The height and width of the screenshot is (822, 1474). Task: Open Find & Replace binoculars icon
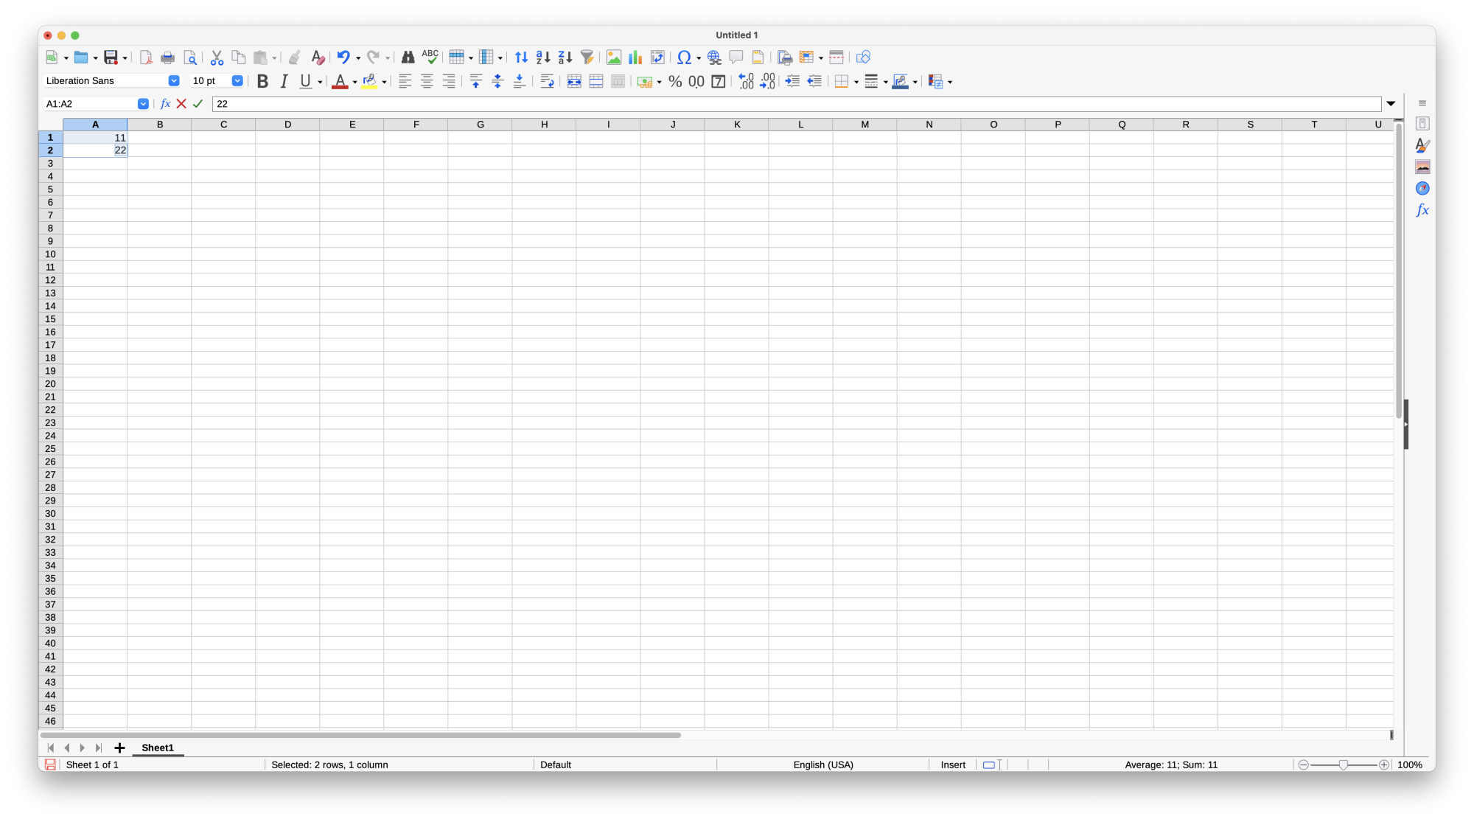[407, 58]
